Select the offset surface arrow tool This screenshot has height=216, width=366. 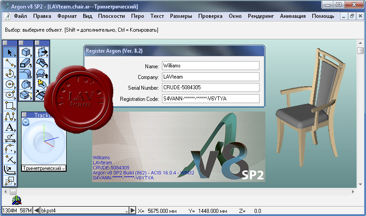pos(42,74)
